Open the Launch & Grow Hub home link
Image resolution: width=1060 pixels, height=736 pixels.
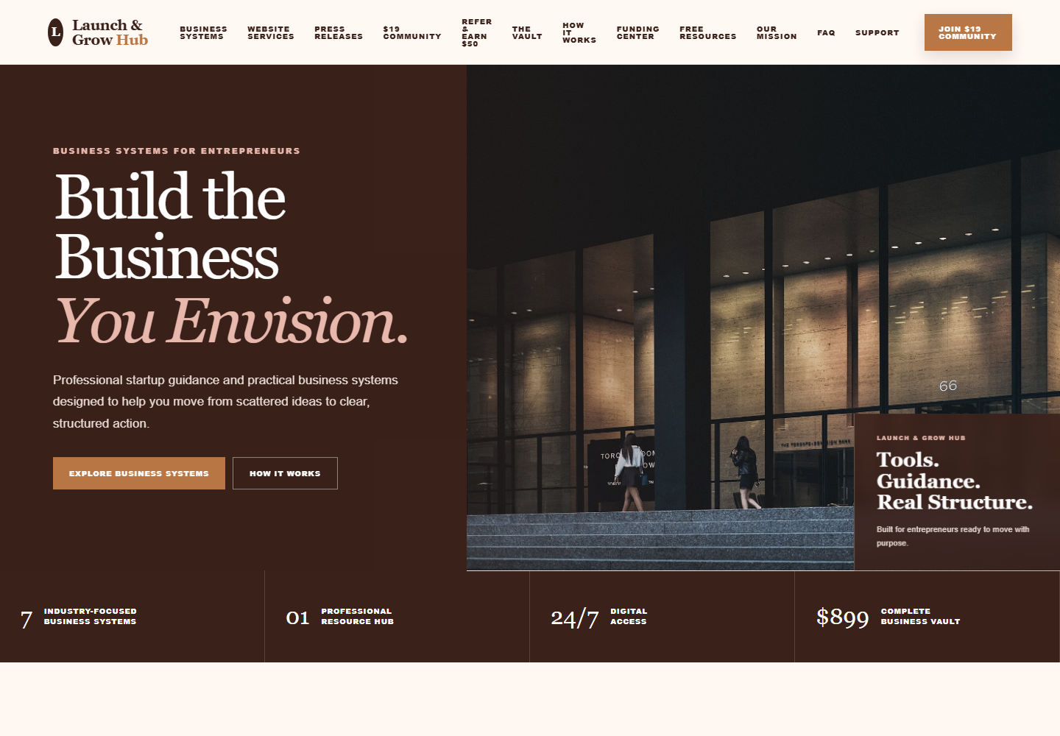98,32
